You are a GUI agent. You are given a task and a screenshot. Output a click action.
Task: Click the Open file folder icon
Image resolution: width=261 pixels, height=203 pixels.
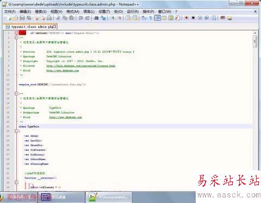click(15, 18)
